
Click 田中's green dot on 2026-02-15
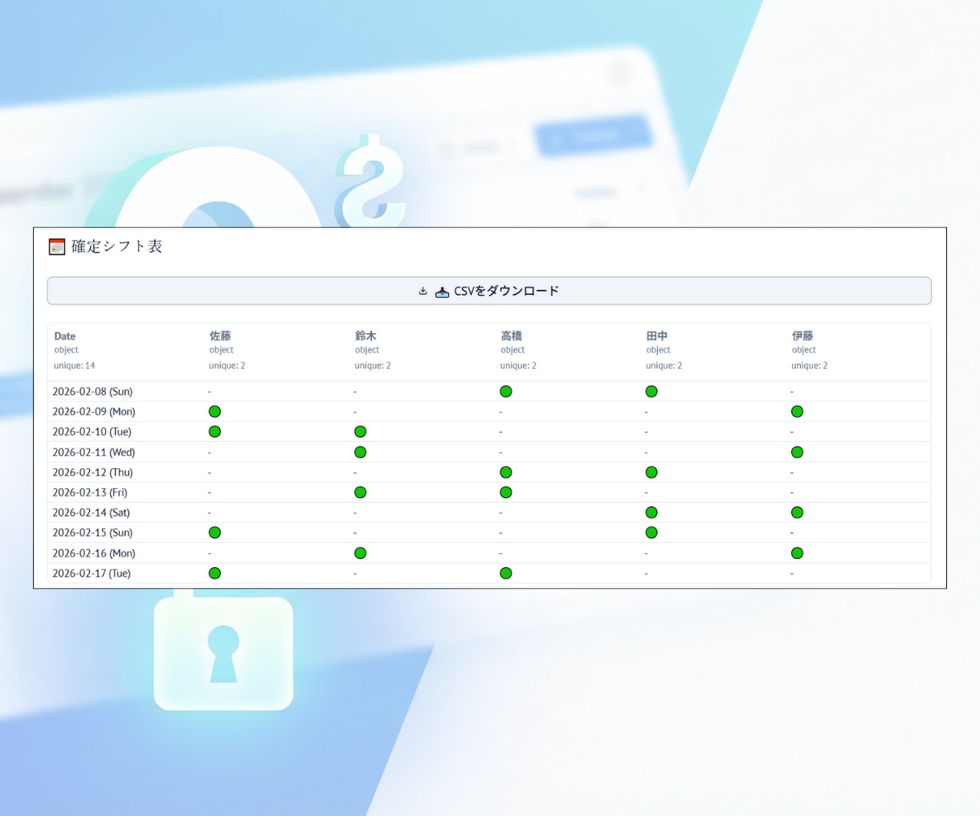(651, 532)
